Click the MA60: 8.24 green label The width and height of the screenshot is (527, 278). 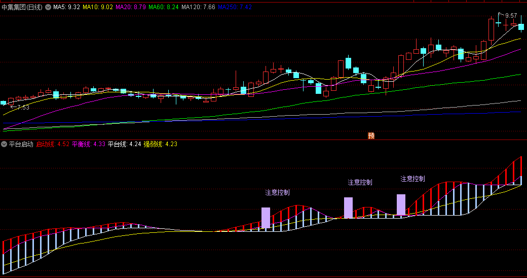164,7
